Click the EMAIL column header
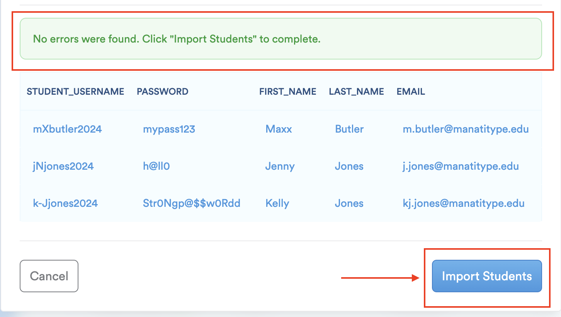The height and width of the screenshot is (317, 561). click(x=411, y=92)
